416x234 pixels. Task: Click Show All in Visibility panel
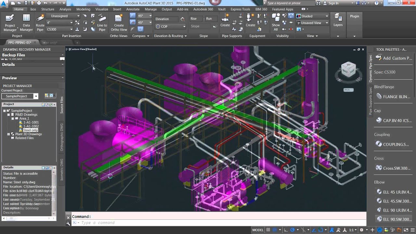click(276, 22)
